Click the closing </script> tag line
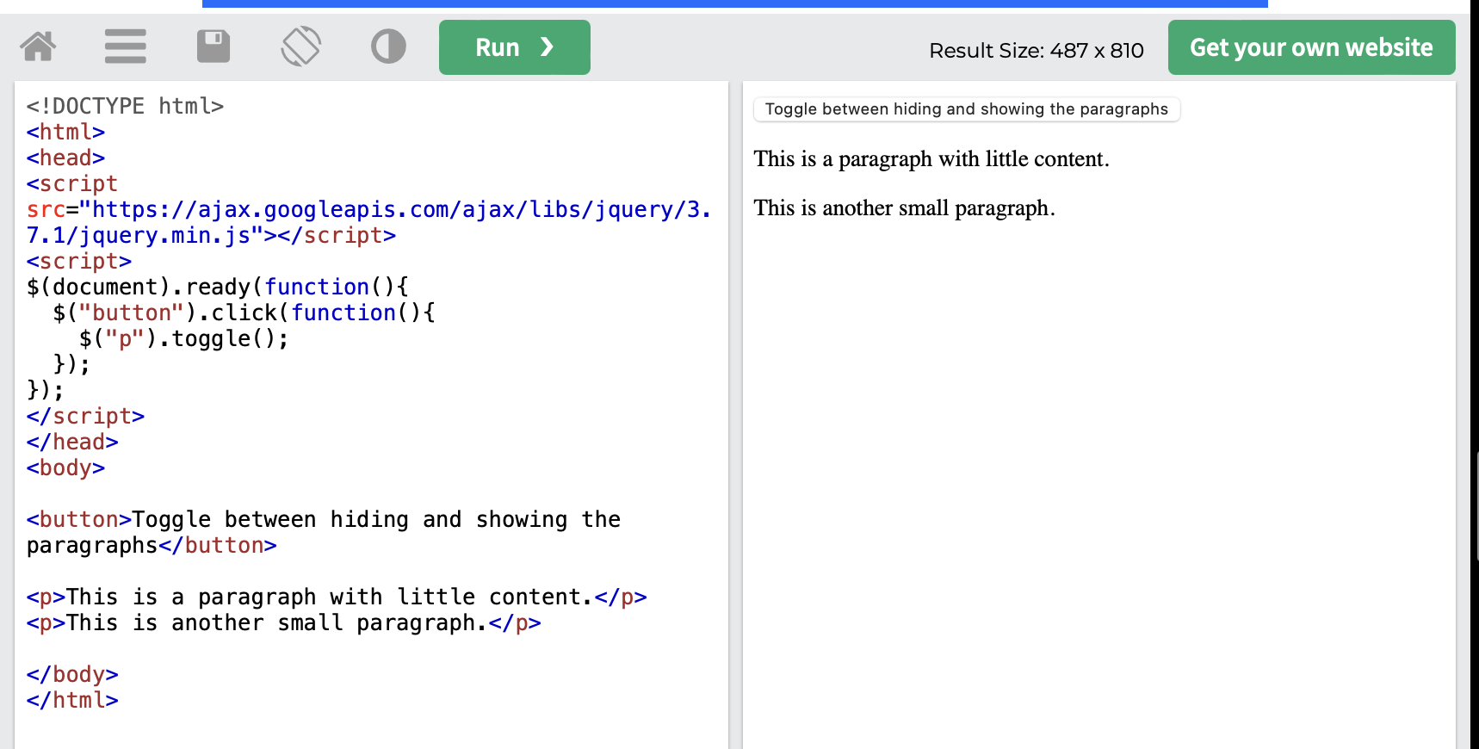Image resolution: width=1479 pixels, height=749 pixels. click(x=85, y=416)
